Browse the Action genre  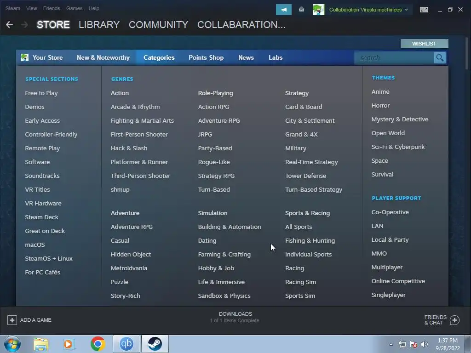pyautogui.click(x=120, y=93)
